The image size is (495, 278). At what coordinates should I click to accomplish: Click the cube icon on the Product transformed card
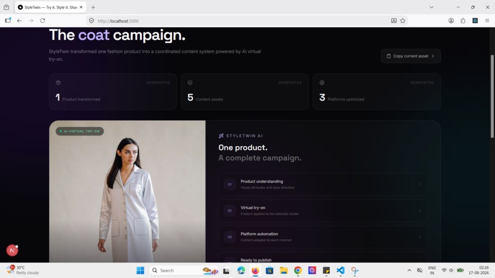(58, 83)
